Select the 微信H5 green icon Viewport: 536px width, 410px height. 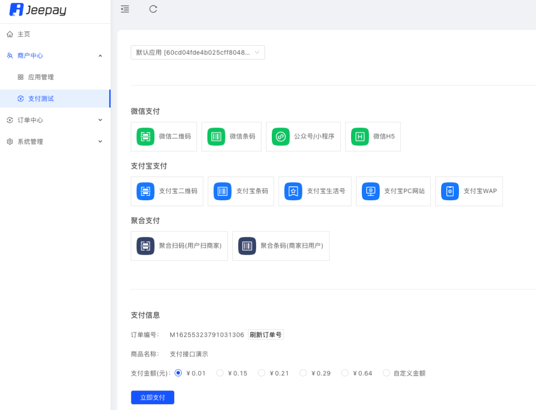click(360, 137)
